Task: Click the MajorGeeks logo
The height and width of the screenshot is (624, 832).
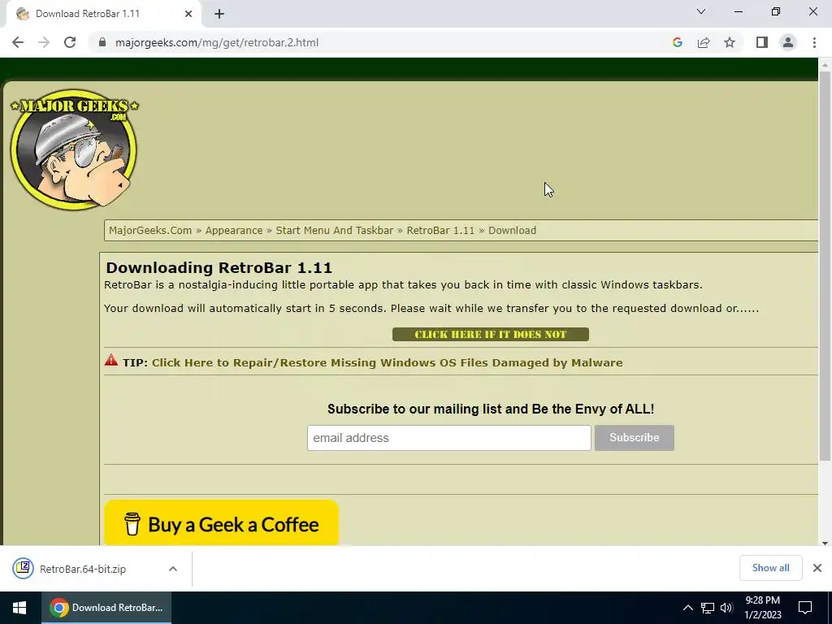Action: [74, 149]
